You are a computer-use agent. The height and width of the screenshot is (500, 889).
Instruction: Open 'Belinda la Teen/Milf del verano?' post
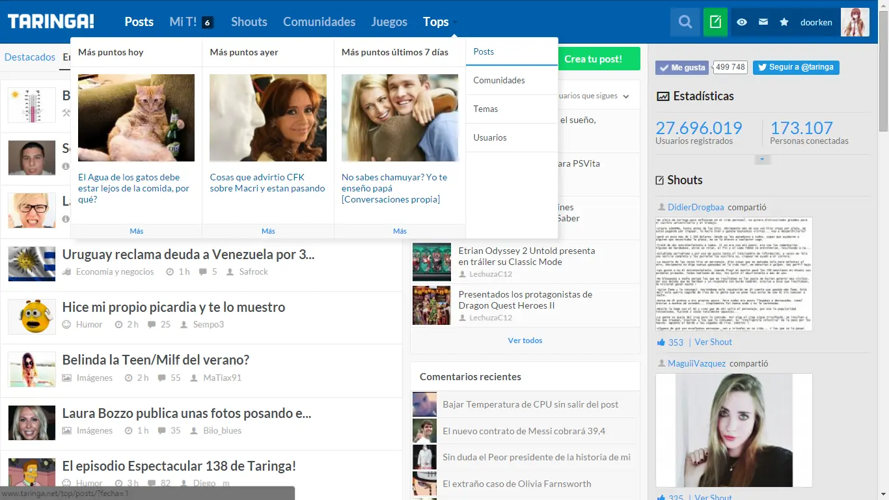click(x=156, y=360)
